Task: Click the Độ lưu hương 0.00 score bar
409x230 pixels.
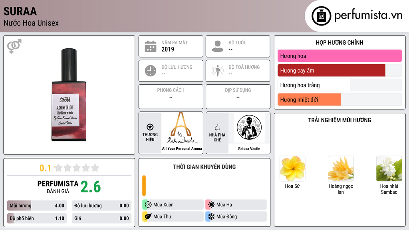Action: pos(101,206)
